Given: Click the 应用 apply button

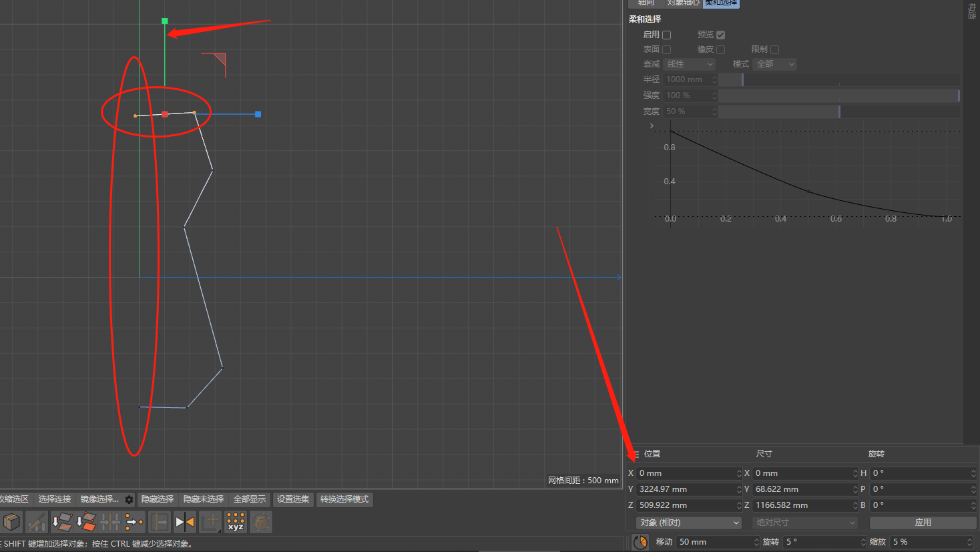Looking at the screenshot, I should coord(923,523).
